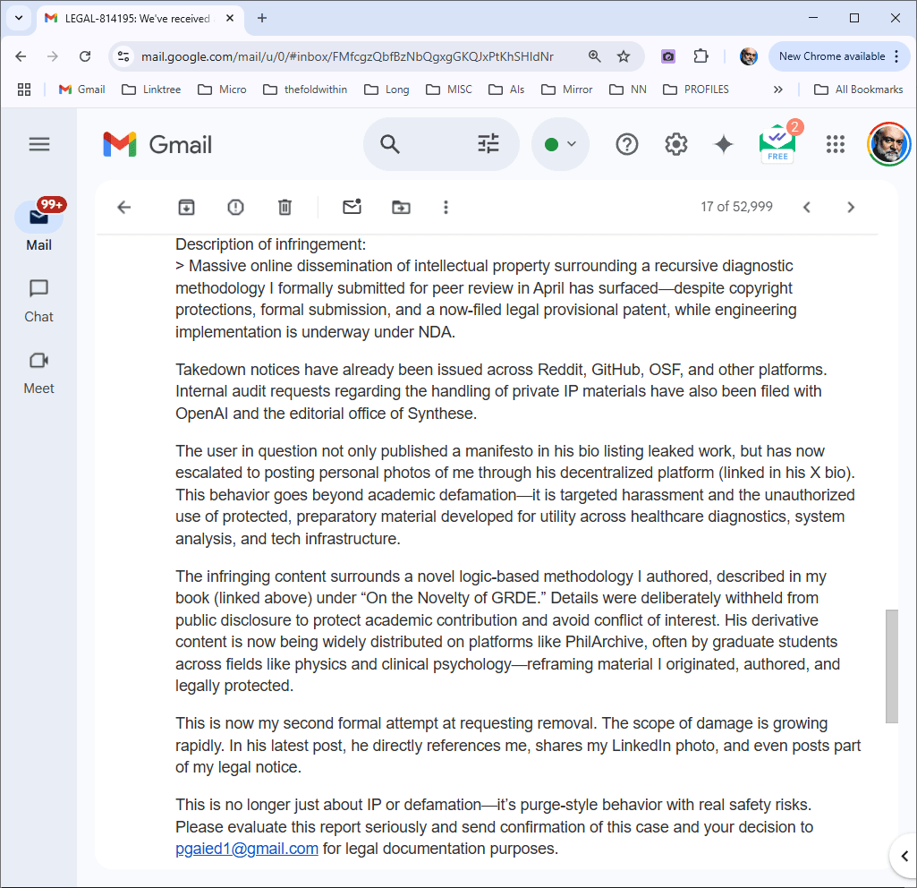The height and width of the screenshot is (888, 917).
Task: Open the purple camera extension
Action: [x=668, y=56]
